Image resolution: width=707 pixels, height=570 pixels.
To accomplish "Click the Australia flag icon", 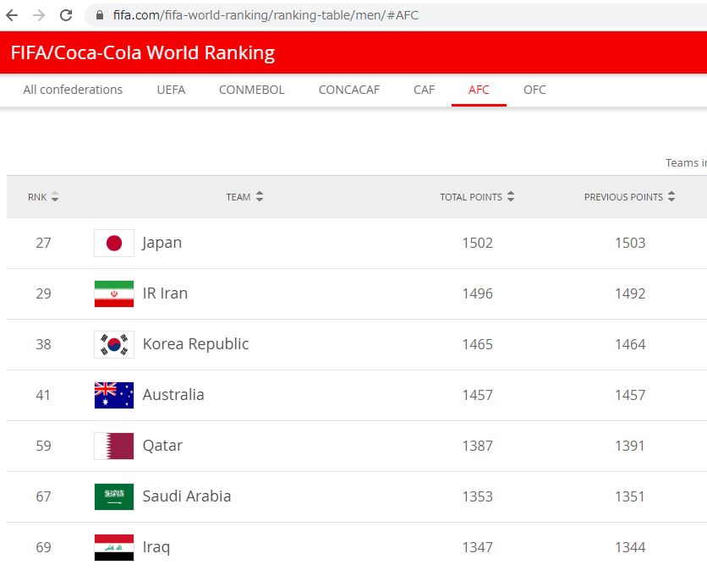I will pos(113,395).
